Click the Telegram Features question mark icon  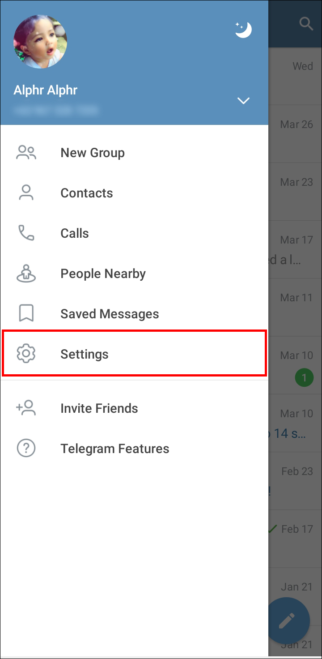click(x=26, y=449)
